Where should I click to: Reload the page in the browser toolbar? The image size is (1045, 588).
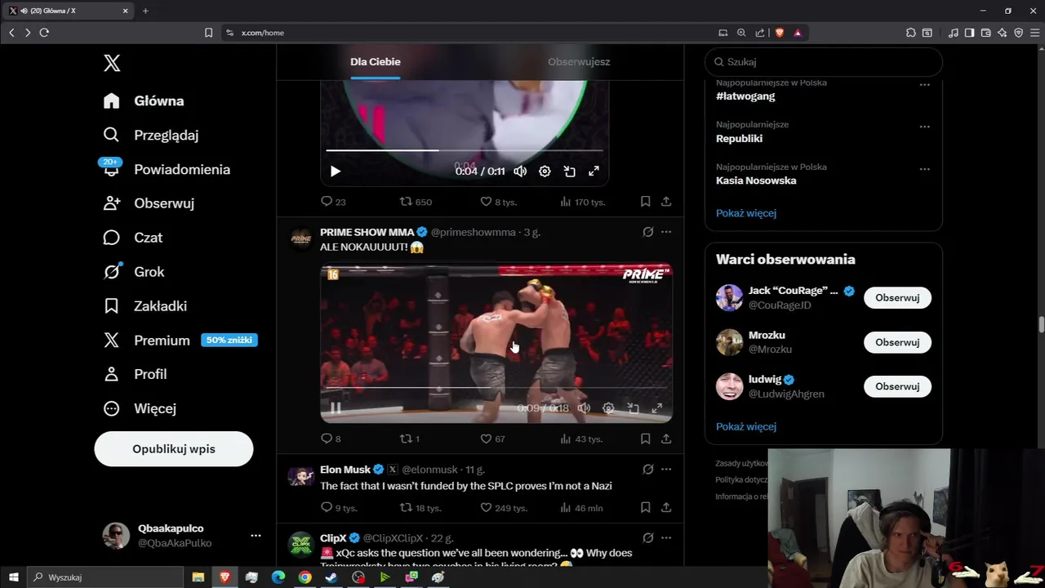pos(44,33)
